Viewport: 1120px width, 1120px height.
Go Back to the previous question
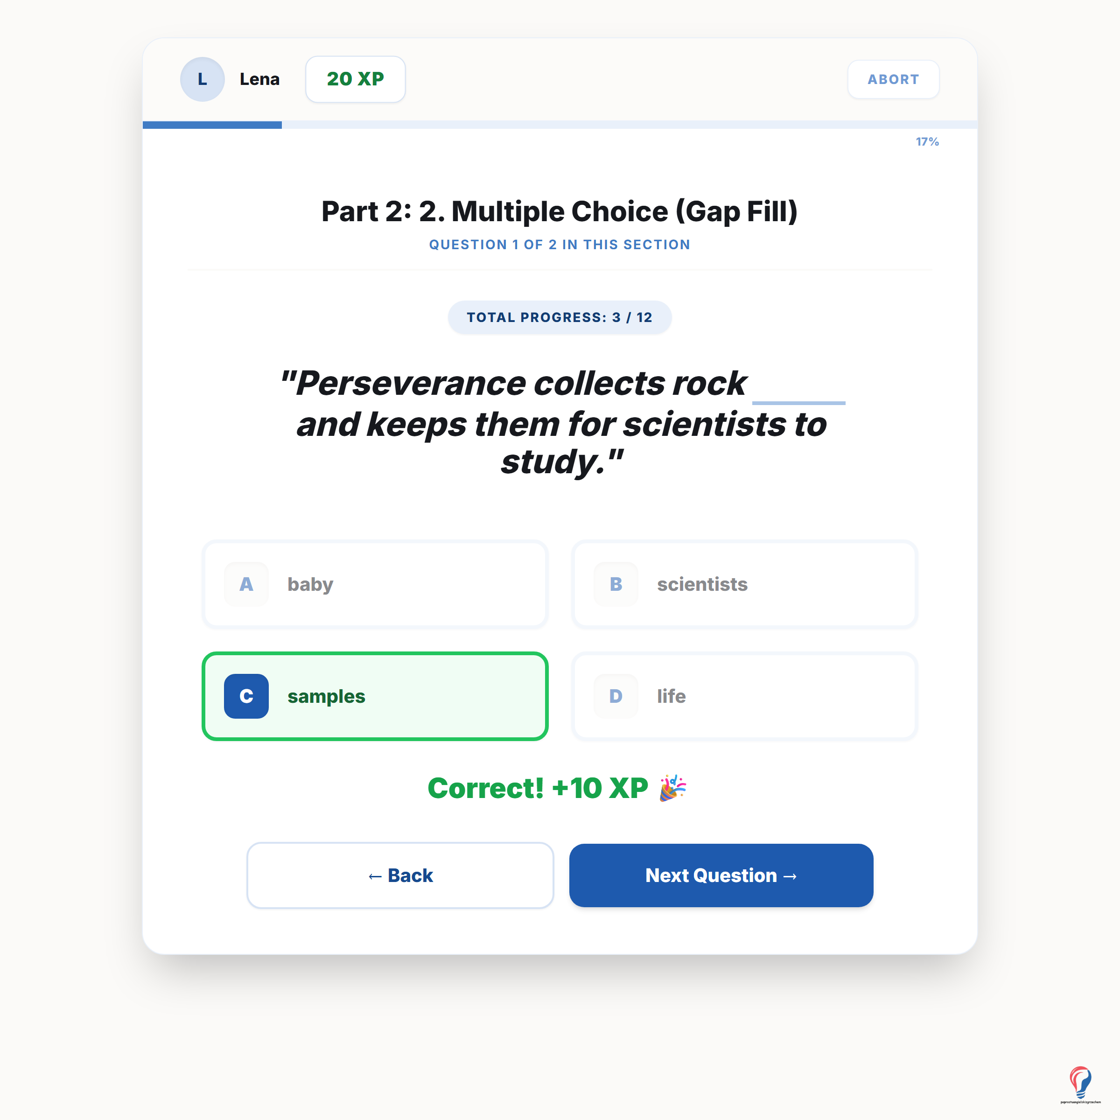(x=400, y=875)
